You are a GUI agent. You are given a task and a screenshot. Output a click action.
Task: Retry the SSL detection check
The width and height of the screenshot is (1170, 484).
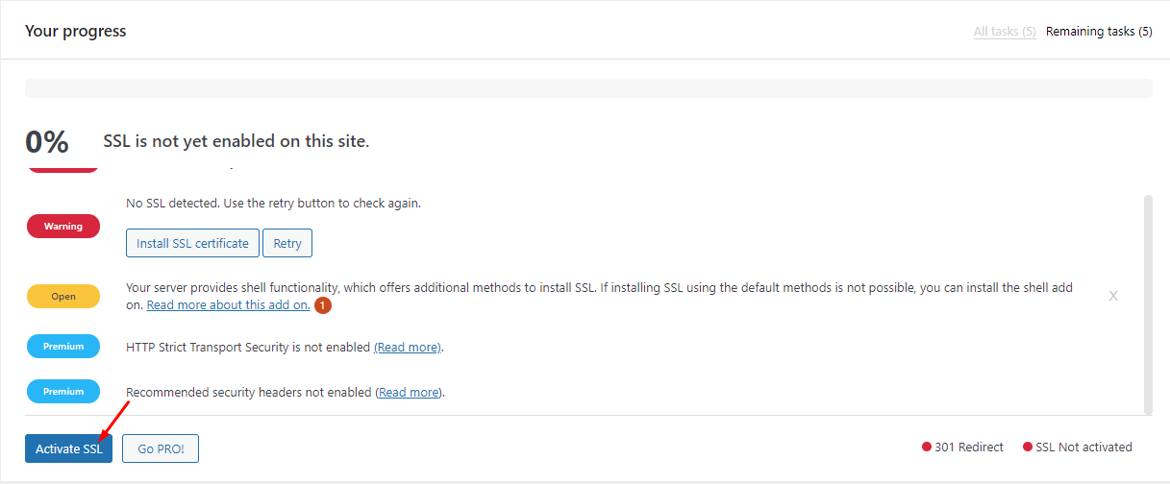click(287, 244)
